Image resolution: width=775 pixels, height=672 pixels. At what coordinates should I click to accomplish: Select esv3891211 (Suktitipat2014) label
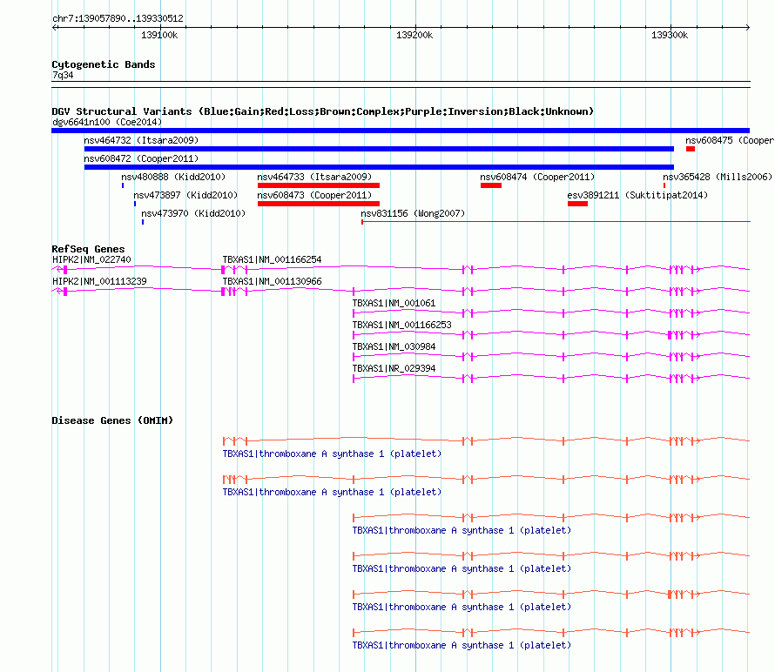(x=637, y=195)
